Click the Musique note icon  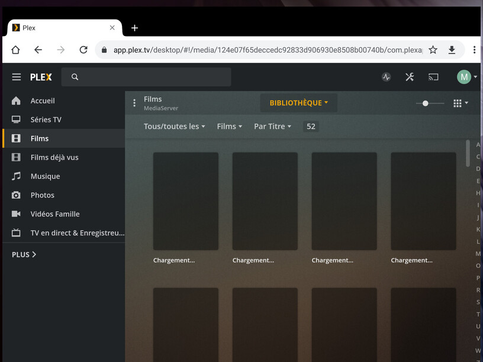16,176
